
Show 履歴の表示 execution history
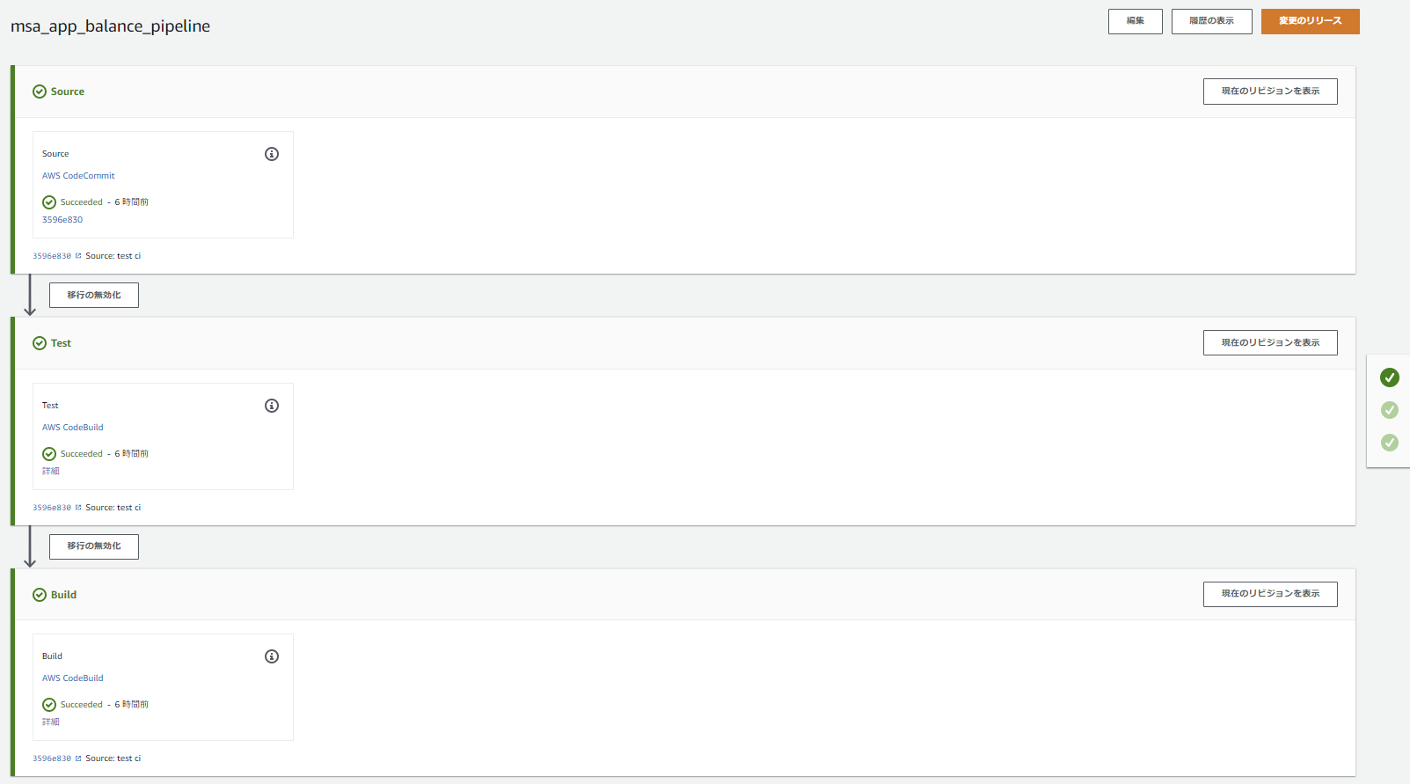pos(1211,21)
